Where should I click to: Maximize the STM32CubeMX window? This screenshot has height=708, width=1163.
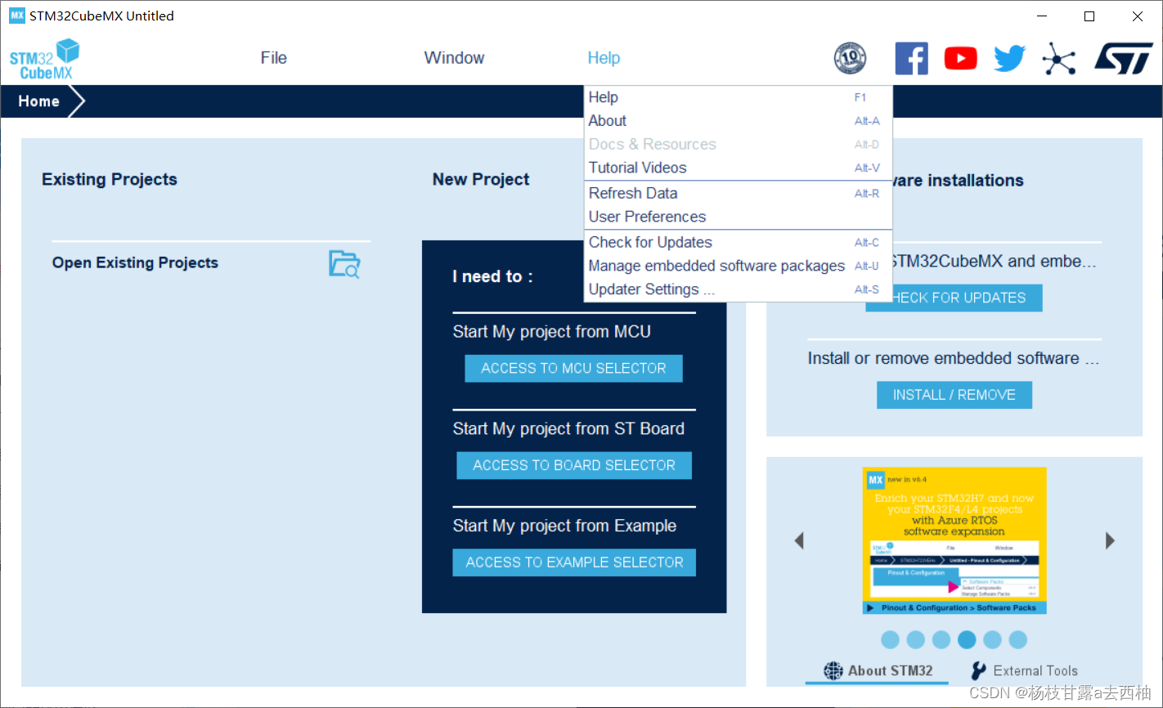1089,16
